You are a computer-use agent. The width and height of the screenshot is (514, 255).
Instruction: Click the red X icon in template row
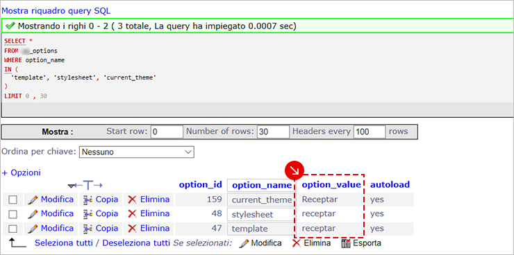click(x=132, y=228)
